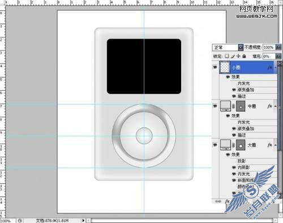The image size is (283, 223).
Task: Click link layers icon at panel bottom
Action: click(218, 201)
